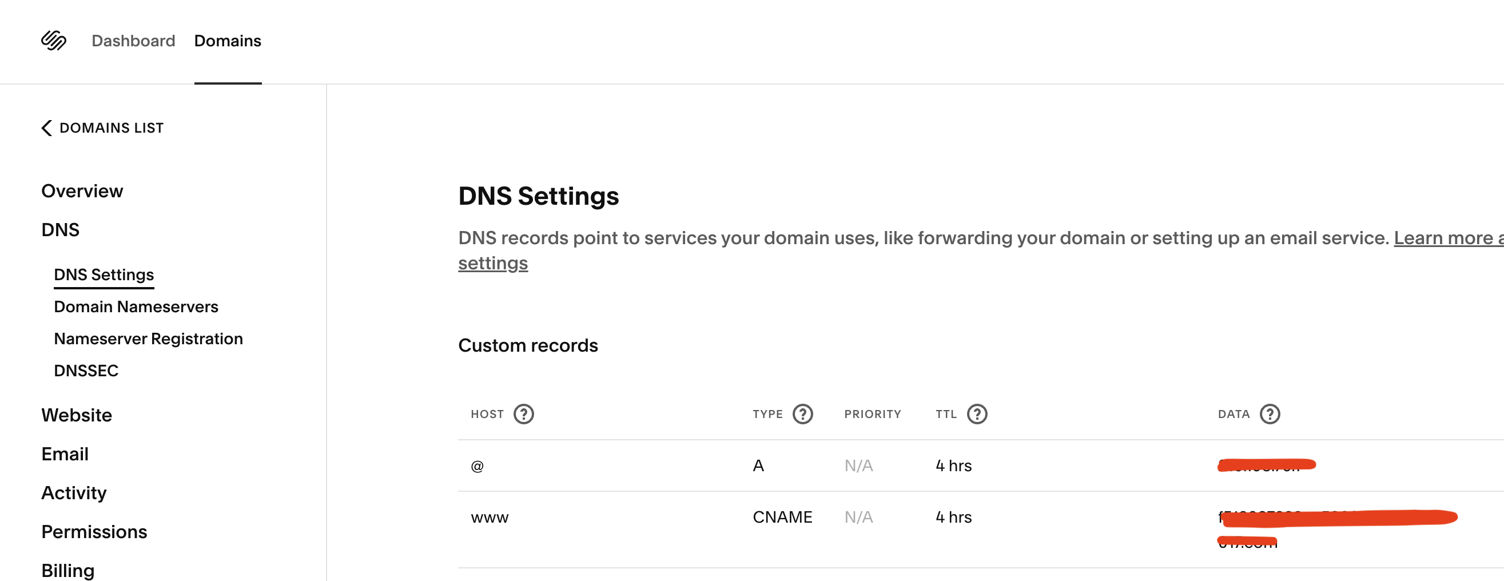Open the DNSSEC page
Image resolution: width=1504 pixels, height=581 pixels.
(86, 371)
